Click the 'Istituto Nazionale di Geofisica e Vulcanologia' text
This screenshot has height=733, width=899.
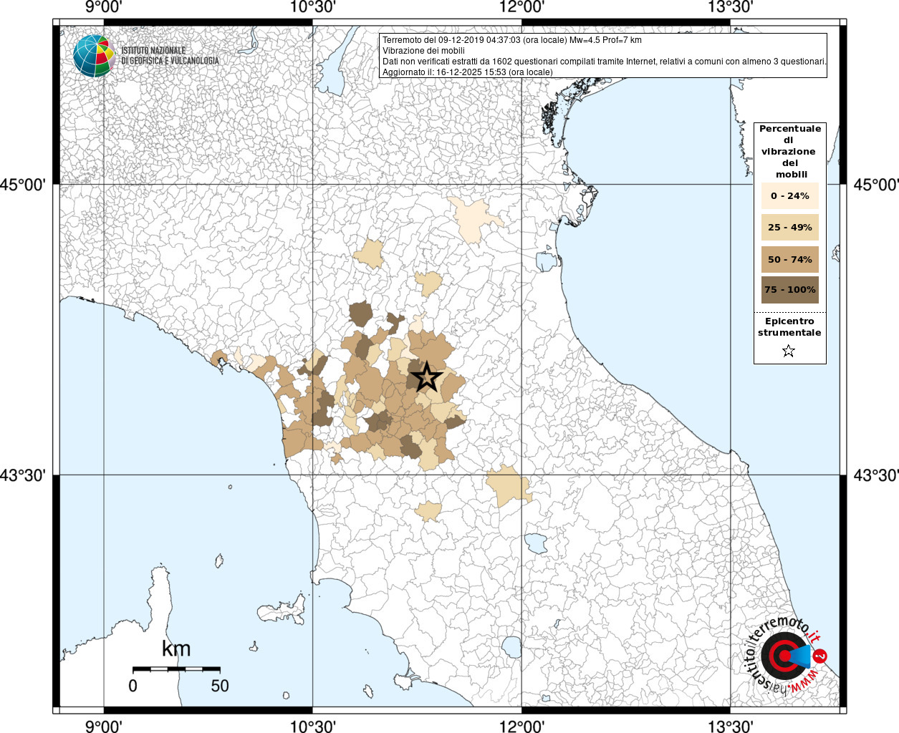pyautogui.click(x=170, y=56)
